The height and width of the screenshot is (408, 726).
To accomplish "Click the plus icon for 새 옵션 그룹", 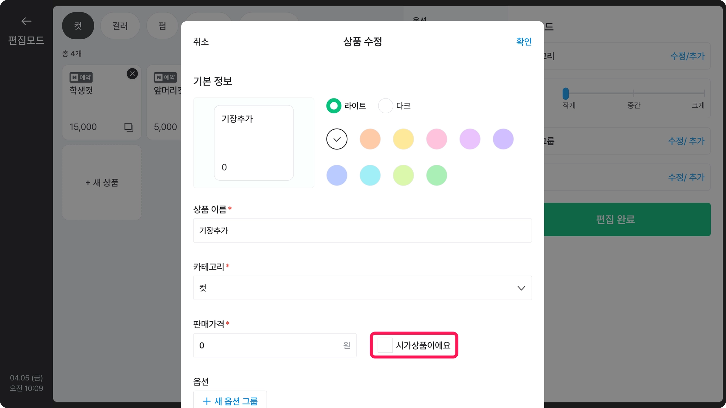I will tap(207, 401).
